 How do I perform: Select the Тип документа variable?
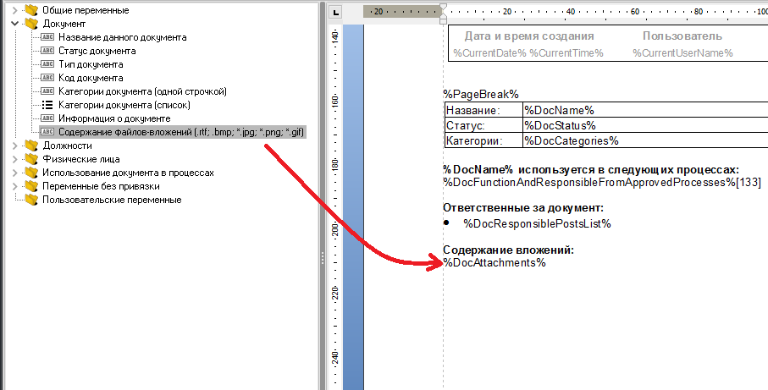click(91, 64)
